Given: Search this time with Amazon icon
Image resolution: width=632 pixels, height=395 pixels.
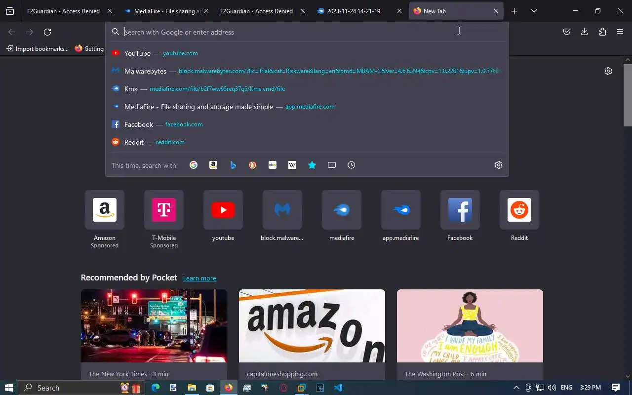Looking at the screenshot, I should (213, 165).
